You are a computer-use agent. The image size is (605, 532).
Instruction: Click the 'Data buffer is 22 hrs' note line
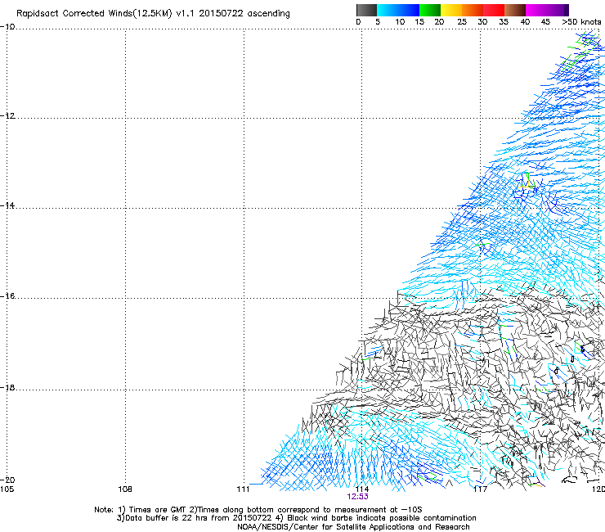296,518
